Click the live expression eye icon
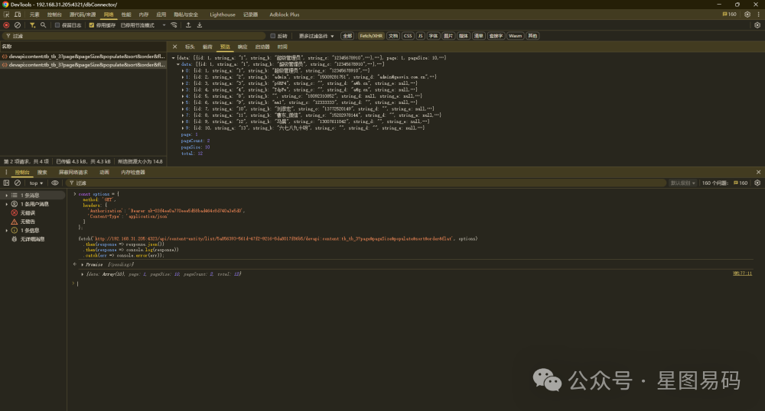Screen dimensions: 765x411 [x=54, y=183]
